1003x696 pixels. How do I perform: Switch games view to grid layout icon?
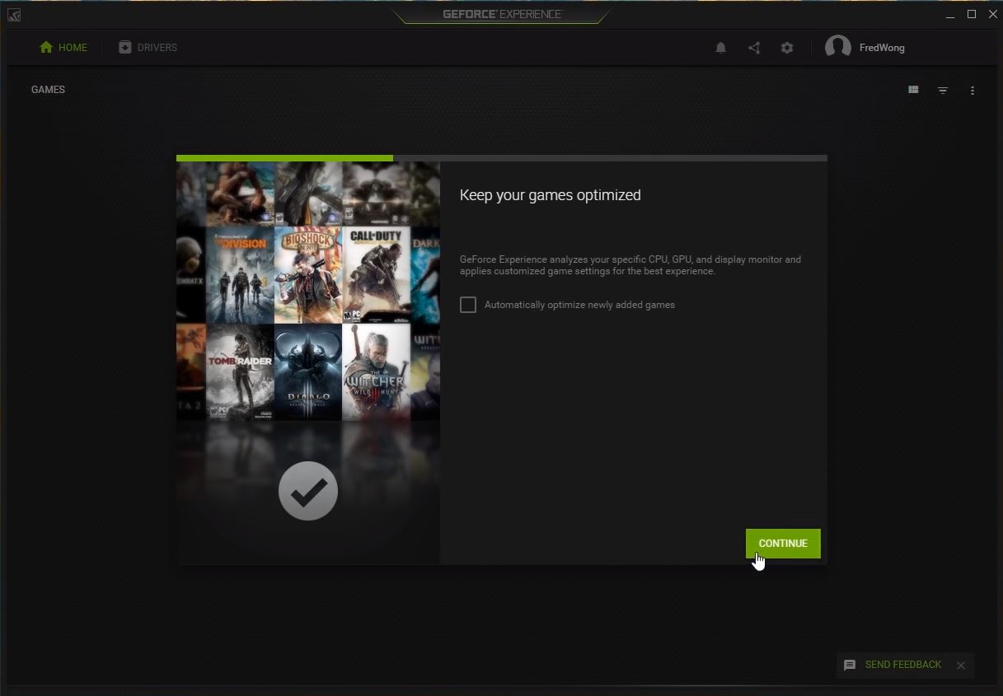click(912, 90)
